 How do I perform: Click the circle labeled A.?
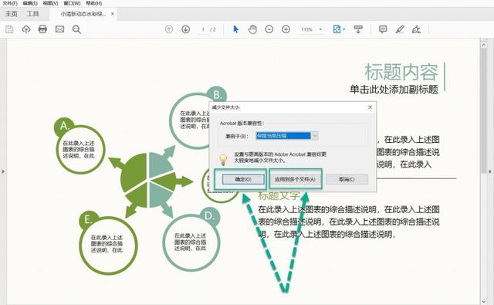coord(80,149)
